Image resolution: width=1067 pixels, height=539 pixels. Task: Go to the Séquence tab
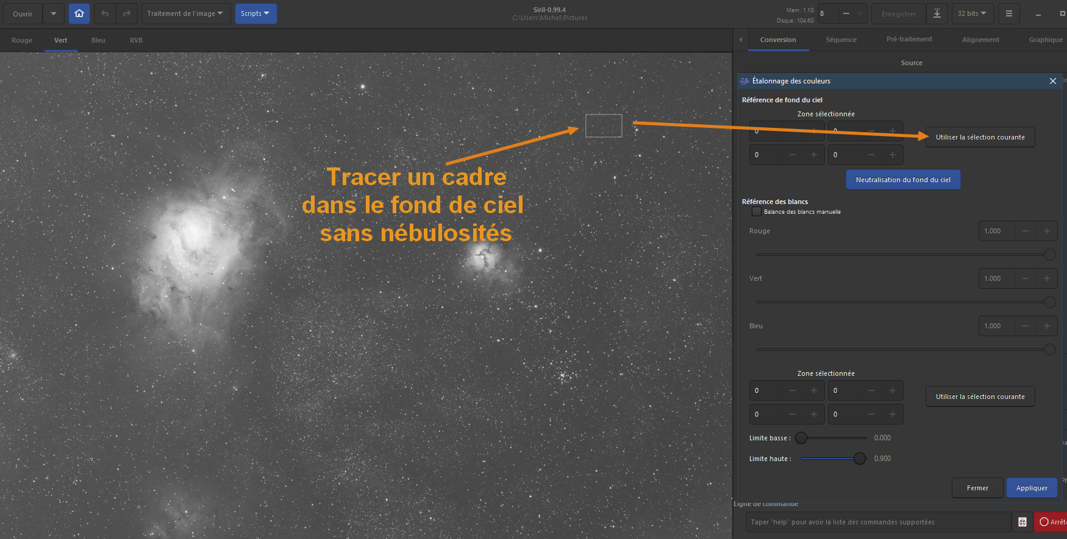tap(841, 40)
